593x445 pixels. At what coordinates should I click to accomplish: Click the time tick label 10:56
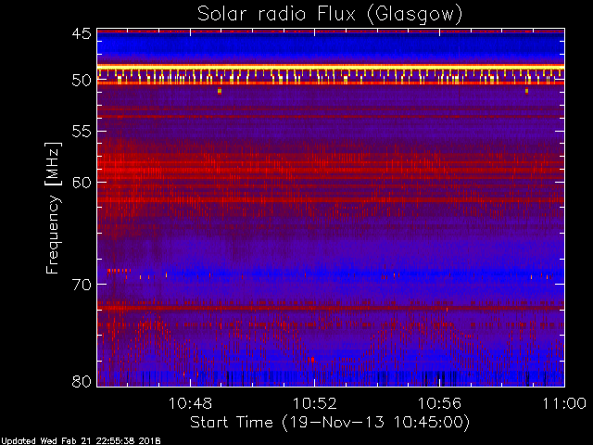click(x=439, y=403)
